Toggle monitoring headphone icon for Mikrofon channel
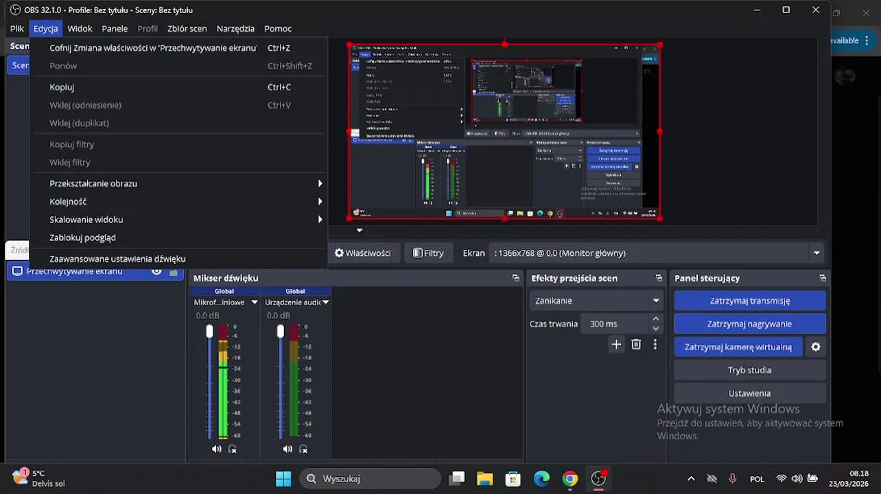Screen dimensions: 881x494 coord(233,449)
